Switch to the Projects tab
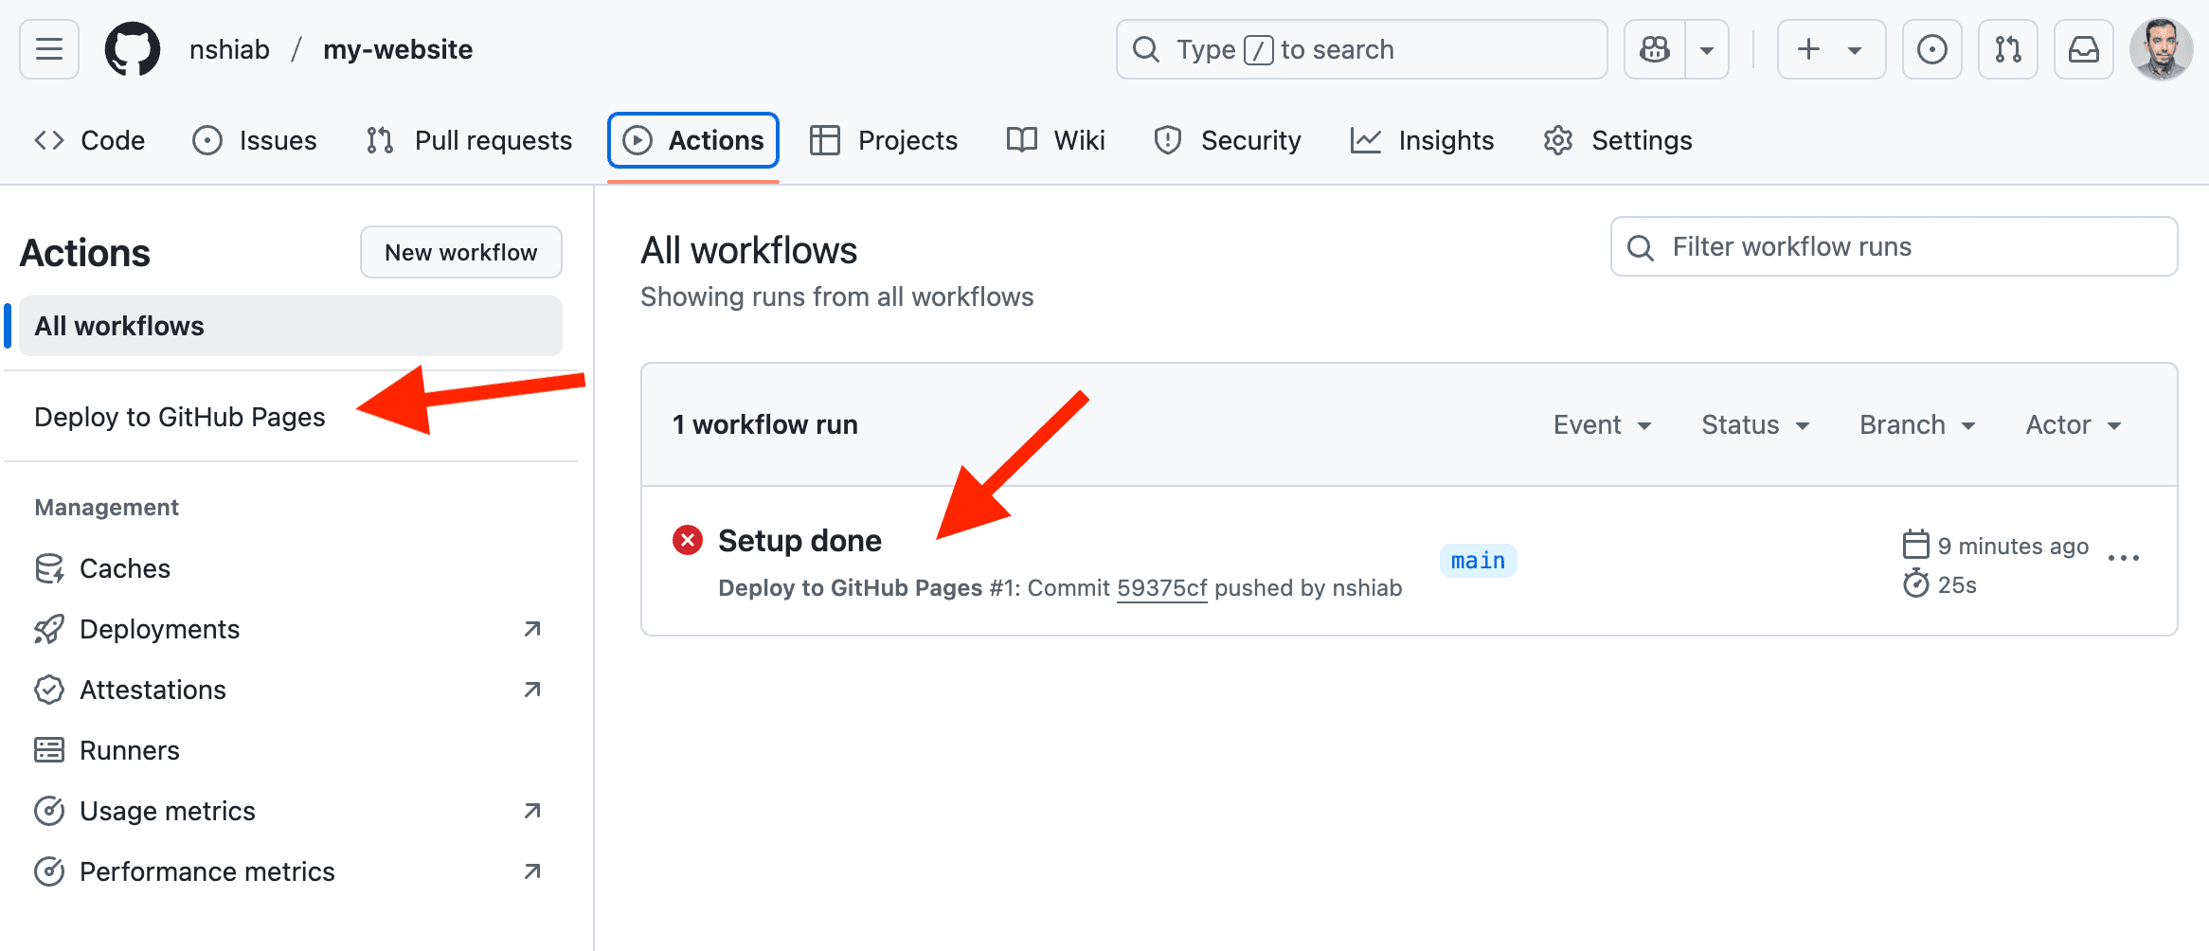This screenshot has width=2209, height=951. 884,140
